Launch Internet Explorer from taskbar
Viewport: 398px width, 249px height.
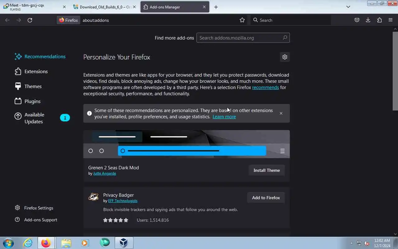[28, 243]
